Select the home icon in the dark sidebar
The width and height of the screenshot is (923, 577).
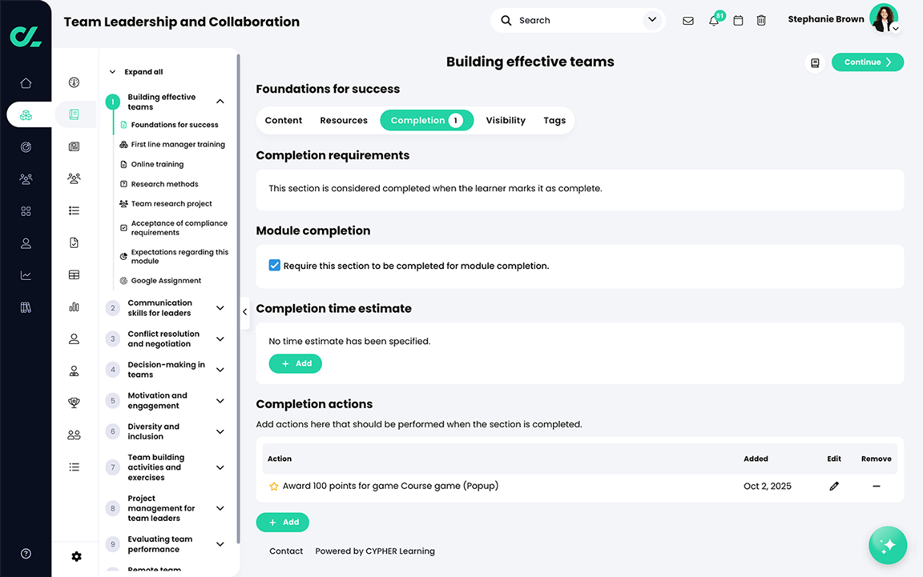[x=26, y=82]
